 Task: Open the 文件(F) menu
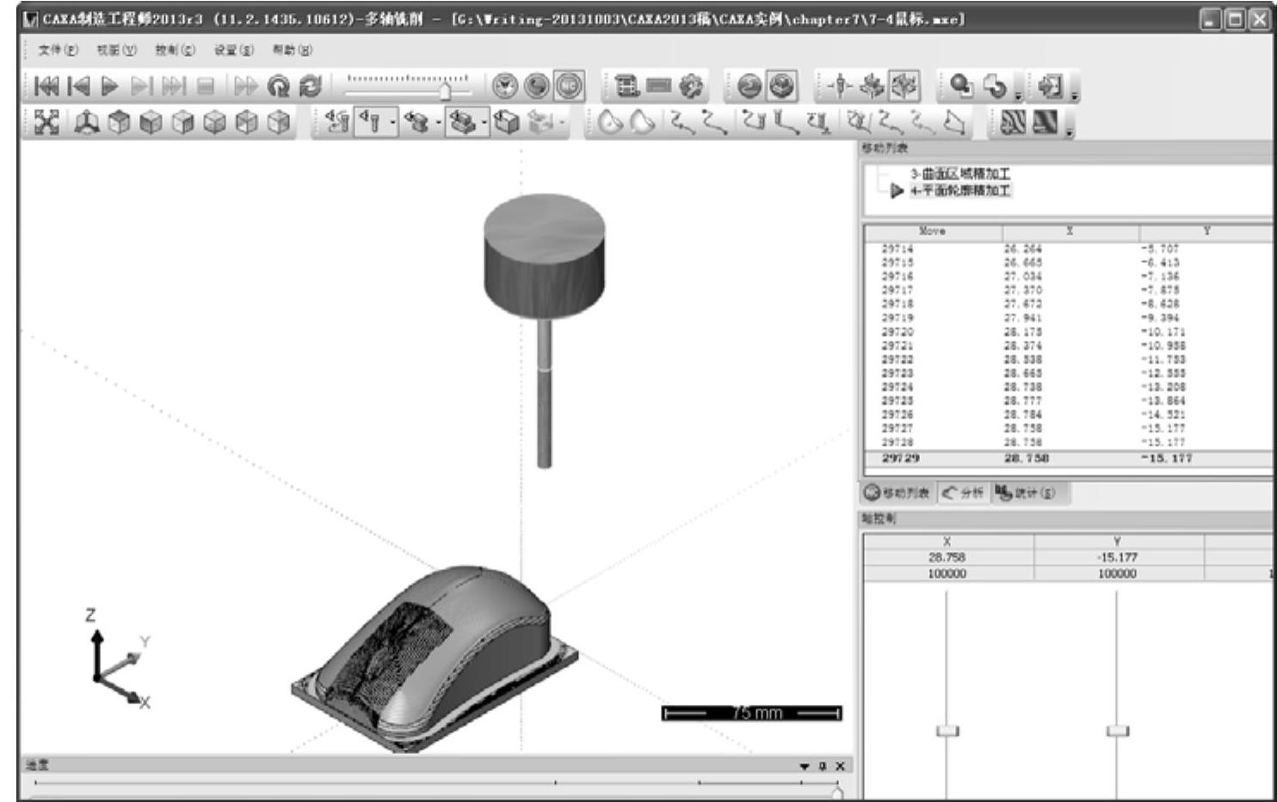coord(58,50)
